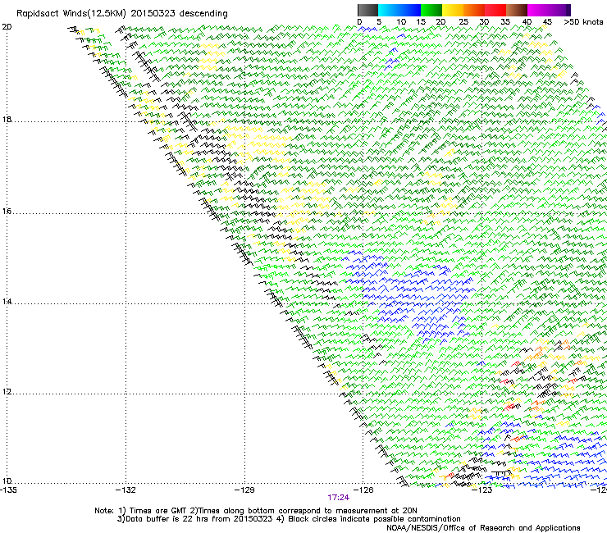Image resolution: width=607 pixels, height=533 pixels.
Task: Click the longitude label '-135'
Action: coord(8,490)
